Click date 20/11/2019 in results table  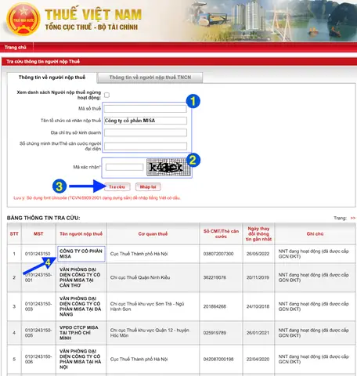pos(258,277)
